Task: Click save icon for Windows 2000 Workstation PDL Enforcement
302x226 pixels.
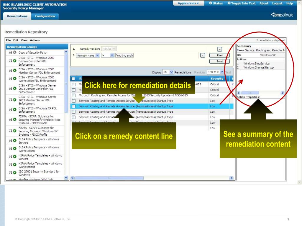Action: click(10, 79)
